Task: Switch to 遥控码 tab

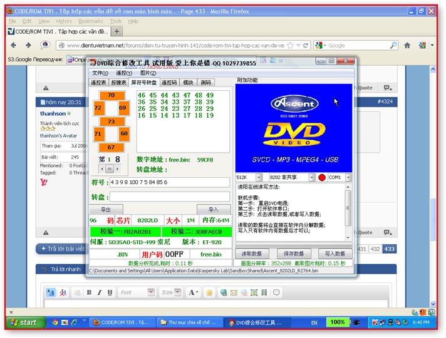Action: [x=169, y=83]
